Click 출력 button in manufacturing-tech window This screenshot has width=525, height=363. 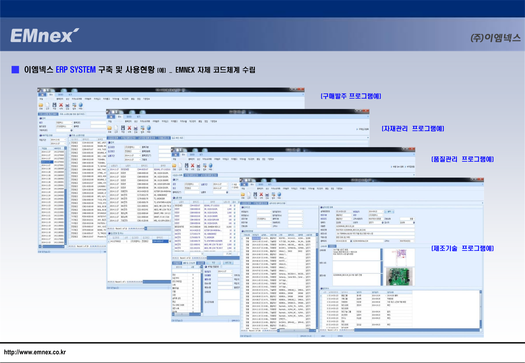click(389, 212)
